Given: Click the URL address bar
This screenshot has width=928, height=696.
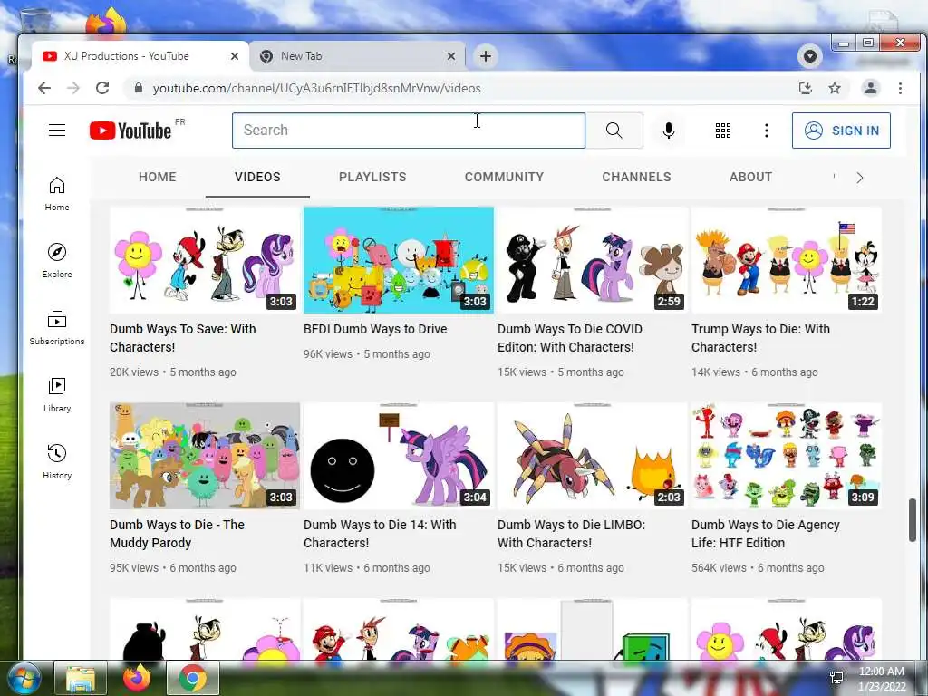Looking at the screenshot, I should pos(461,88).
